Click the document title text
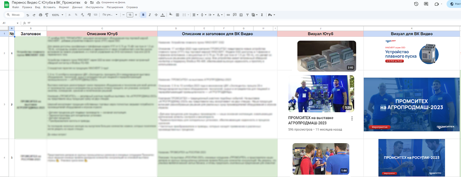 (x=46, y=2)
